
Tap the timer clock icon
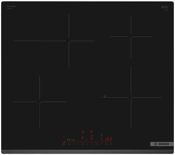pyautogui.click(x=101, y=139)
